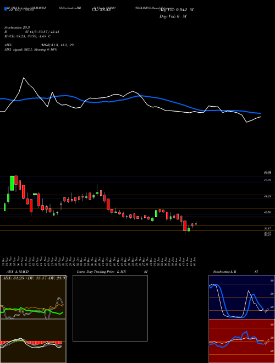Click the 47.93 price axis label
This screenshot has width=275, height=363.
267,180
